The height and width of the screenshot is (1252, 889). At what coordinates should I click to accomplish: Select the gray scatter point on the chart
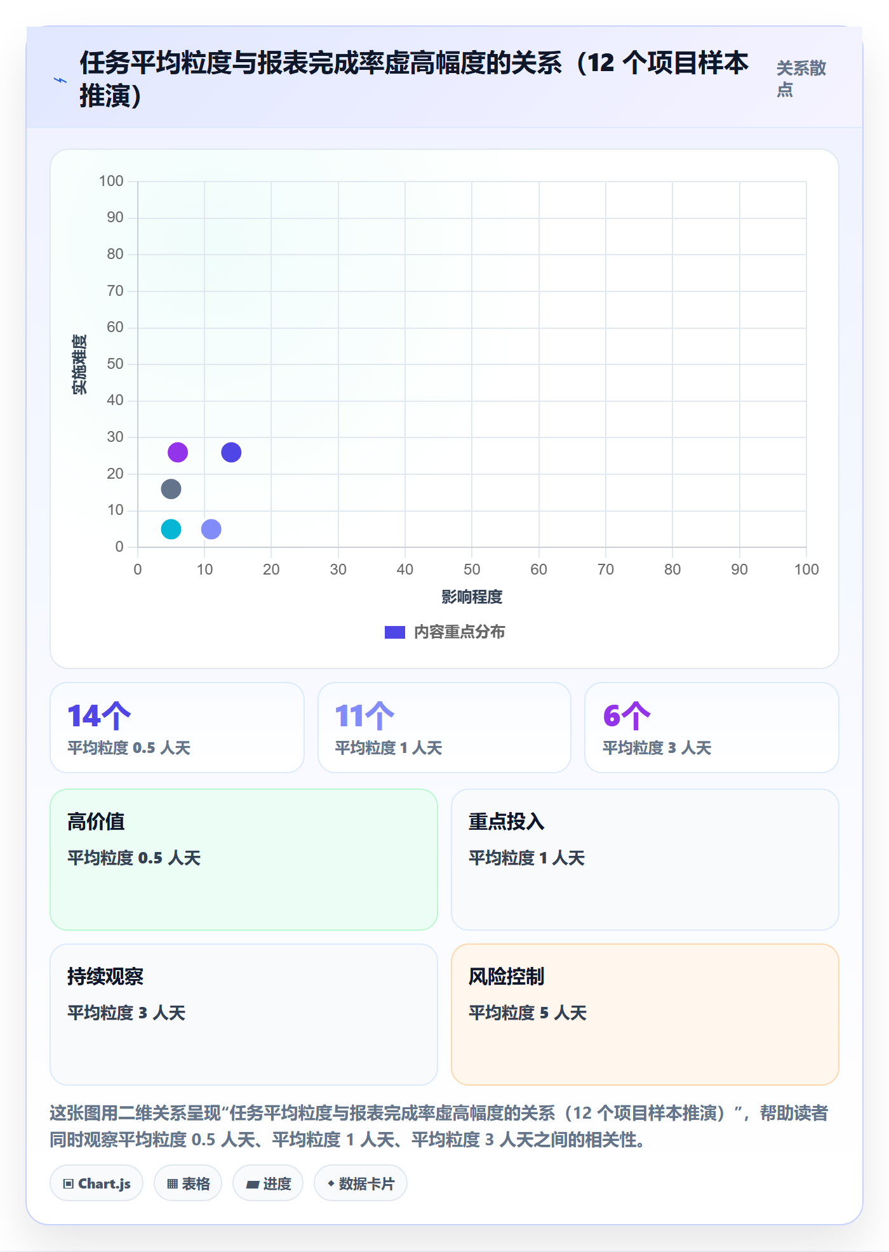click(x=171, y=489)
